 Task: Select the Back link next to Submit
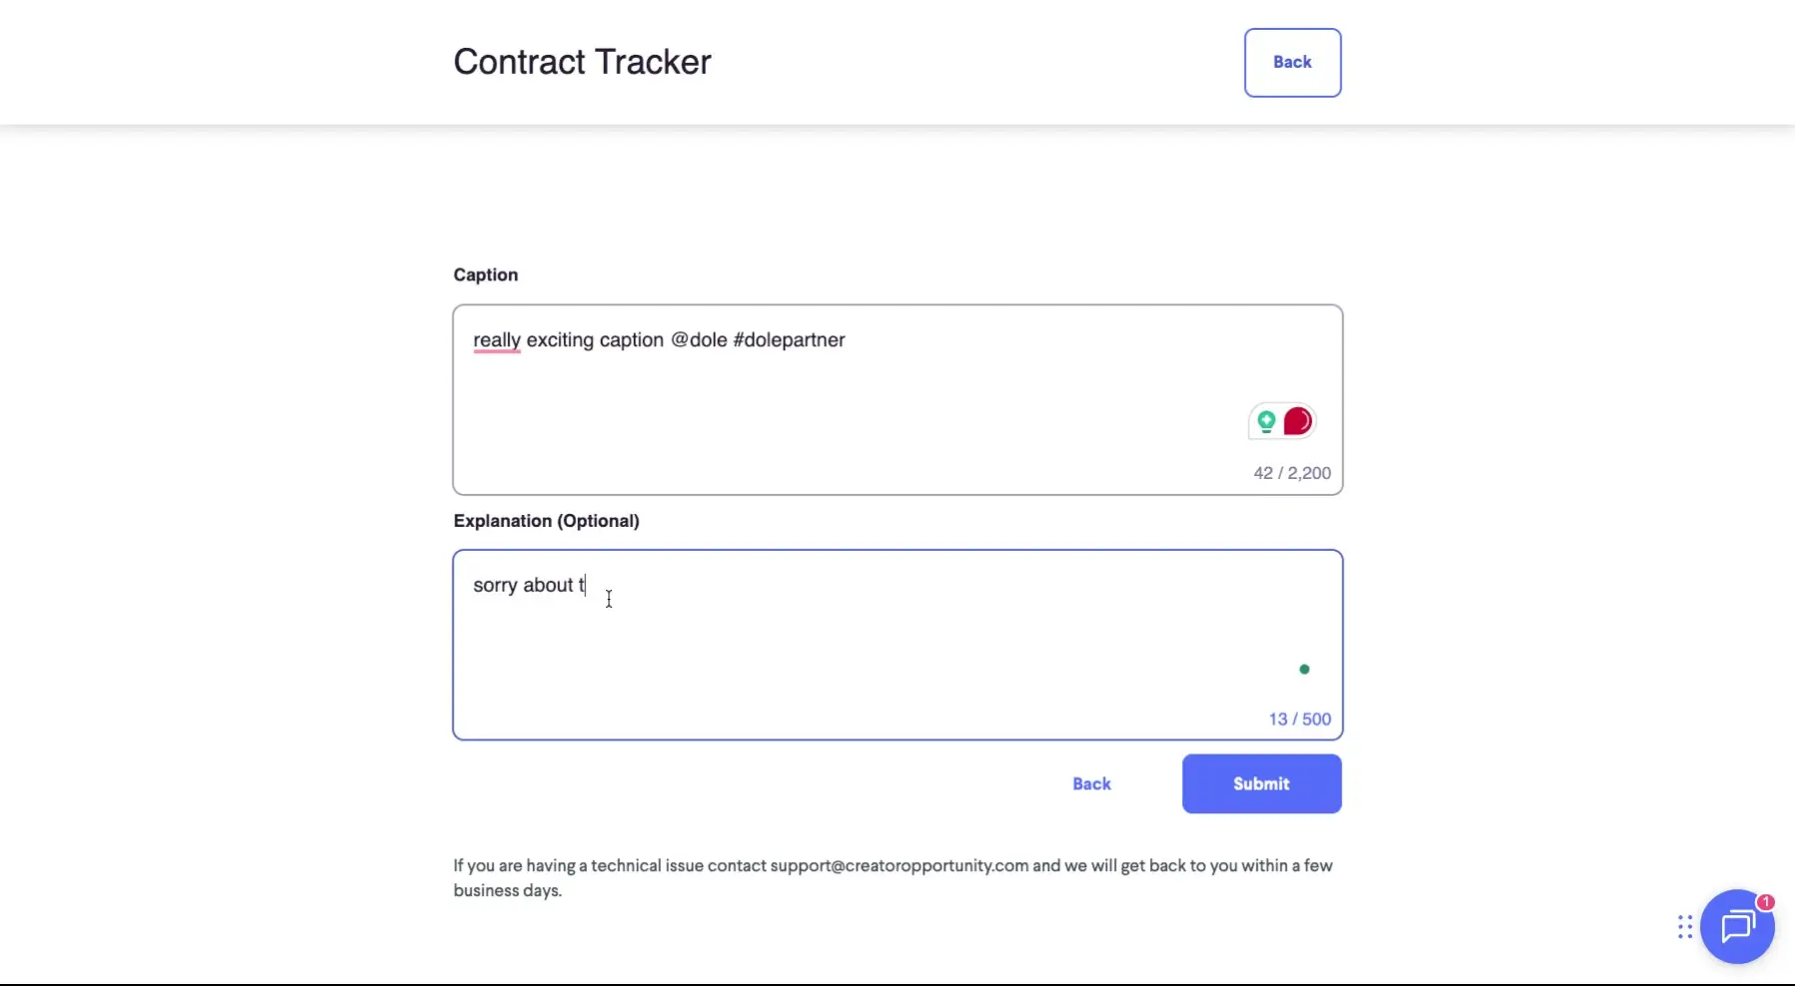[1091, 783]
